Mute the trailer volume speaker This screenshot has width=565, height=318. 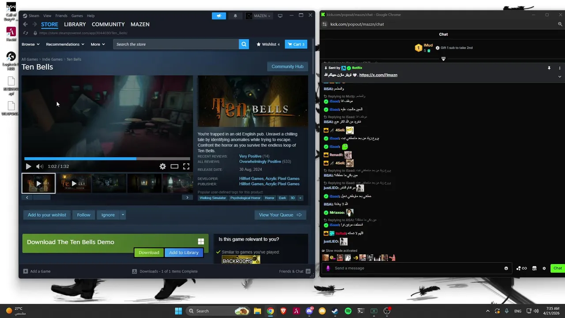[39, 167]
